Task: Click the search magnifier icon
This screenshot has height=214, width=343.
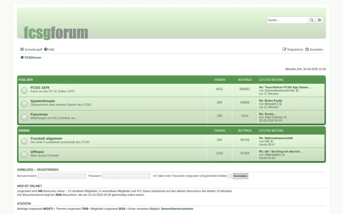Action: pyautogui.click(x=312, y=20)
